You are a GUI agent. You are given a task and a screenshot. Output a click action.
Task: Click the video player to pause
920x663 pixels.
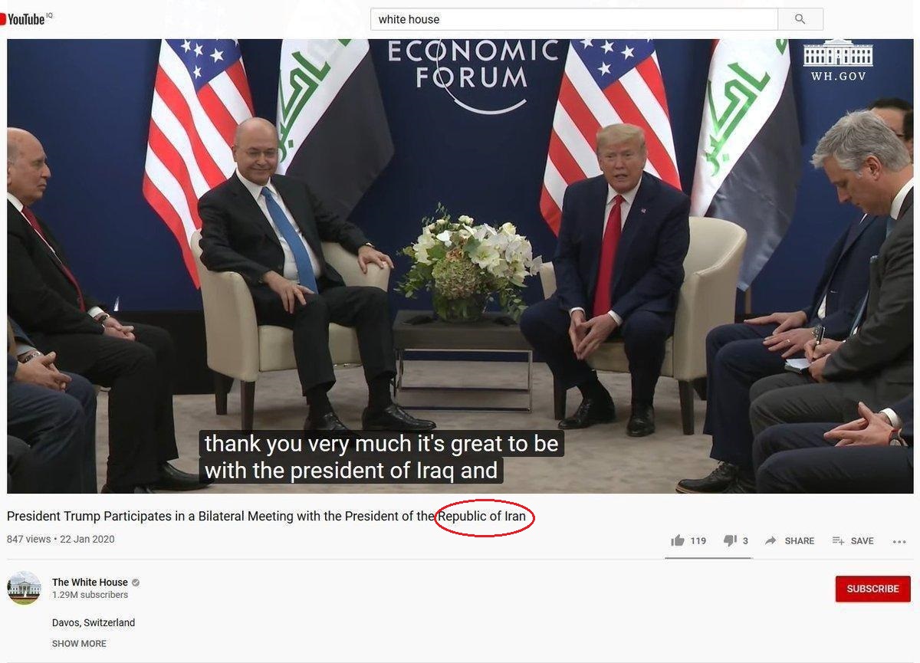(460, 266)
